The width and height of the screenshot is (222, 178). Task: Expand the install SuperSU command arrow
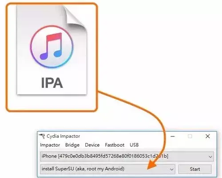172,169
